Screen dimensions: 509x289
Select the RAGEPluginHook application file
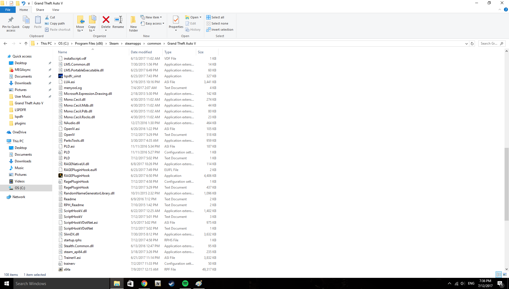tap(77, 176)
